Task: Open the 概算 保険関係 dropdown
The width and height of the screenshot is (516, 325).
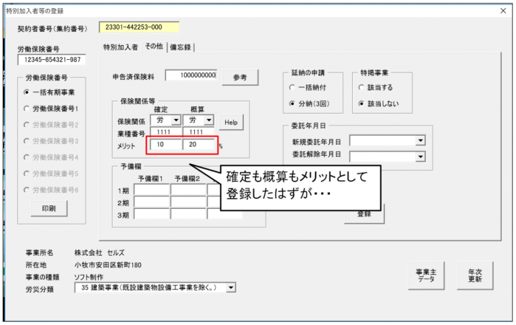Action: tap(209, 120)
